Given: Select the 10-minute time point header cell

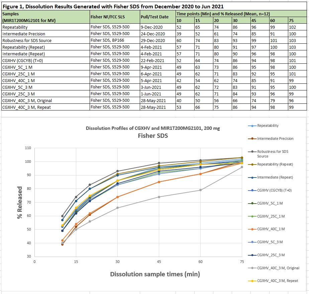Looking at the screenshot, I should pyautogui.click(x=185, y=20).
